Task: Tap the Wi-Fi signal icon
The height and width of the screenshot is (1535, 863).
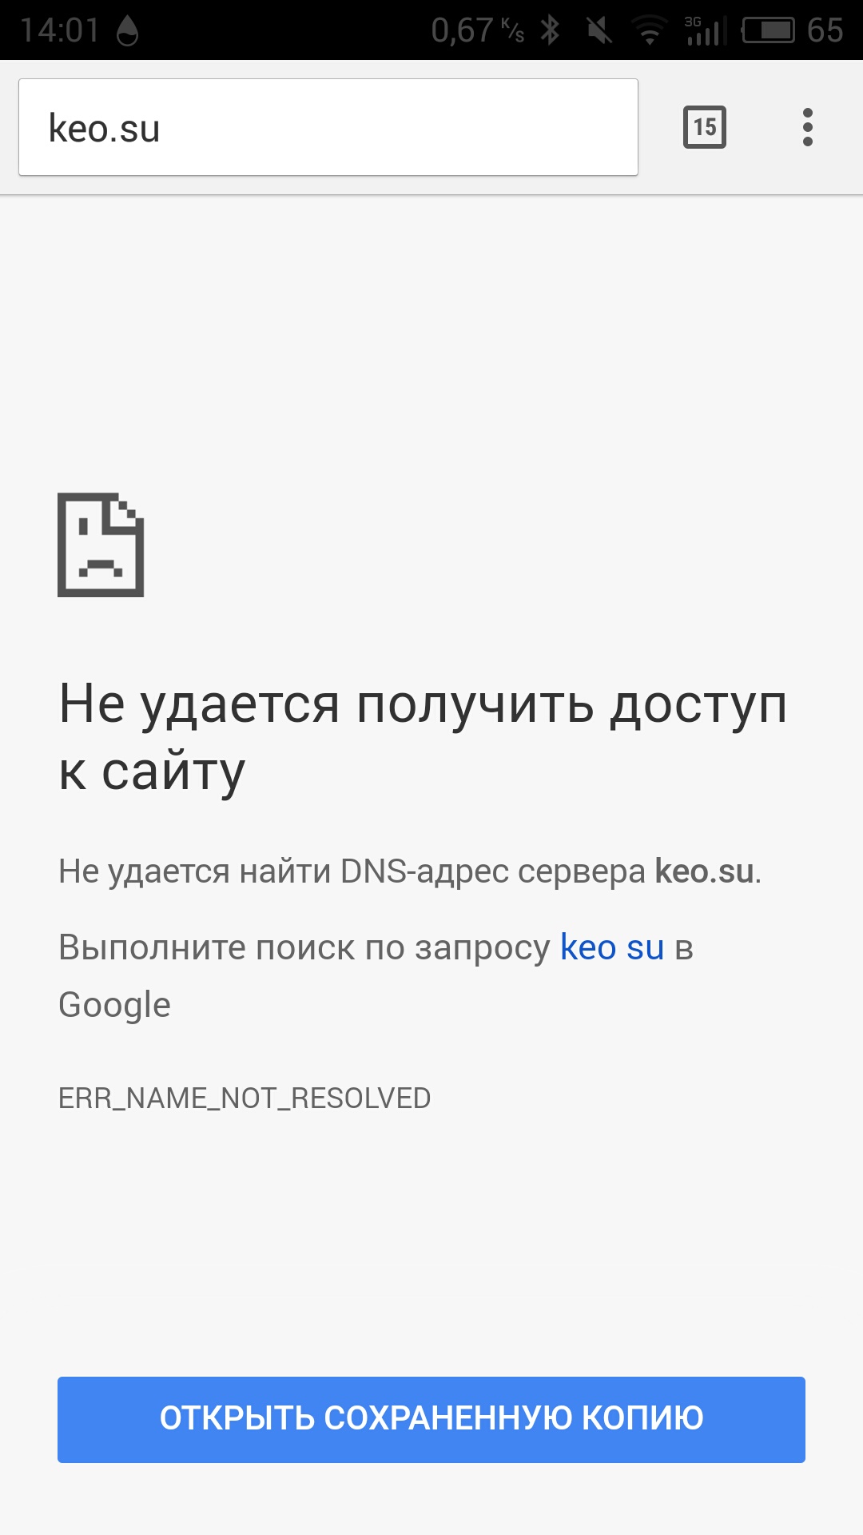Action: 650,30
